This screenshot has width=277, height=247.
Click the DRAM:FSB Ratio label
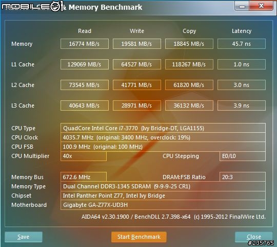click(x=184, y=177)
